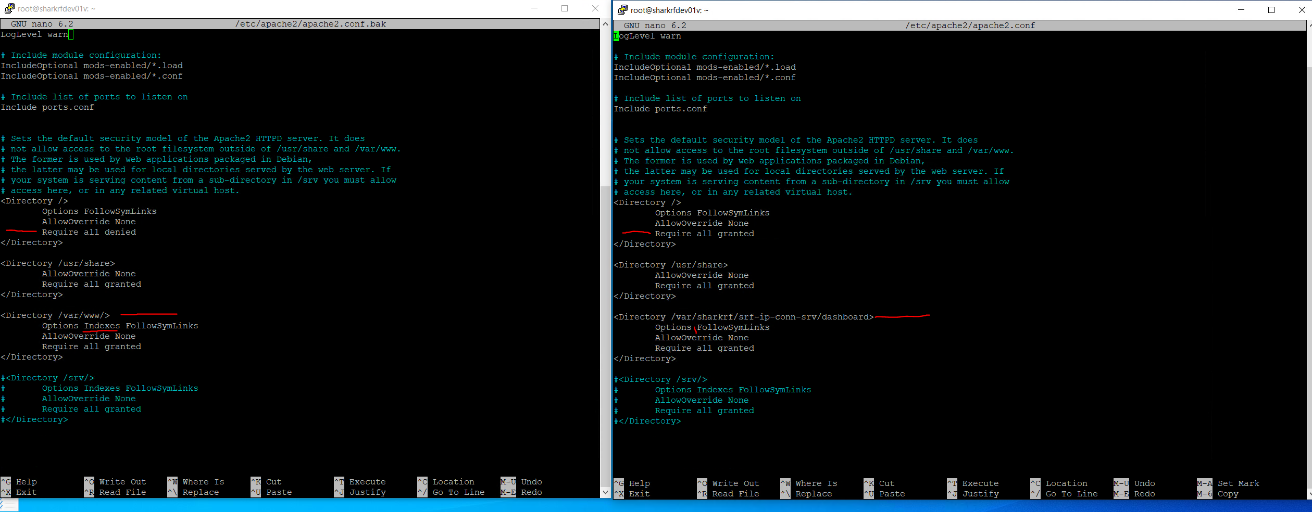Click ^R Read File in left nano window

point(115,492)
